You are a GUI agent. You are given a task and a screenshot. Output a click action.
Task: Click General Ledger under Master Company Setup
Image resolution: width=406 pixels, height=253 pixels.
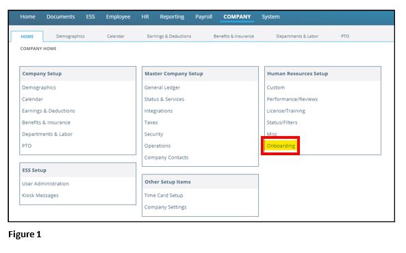[x=162, y=88]
